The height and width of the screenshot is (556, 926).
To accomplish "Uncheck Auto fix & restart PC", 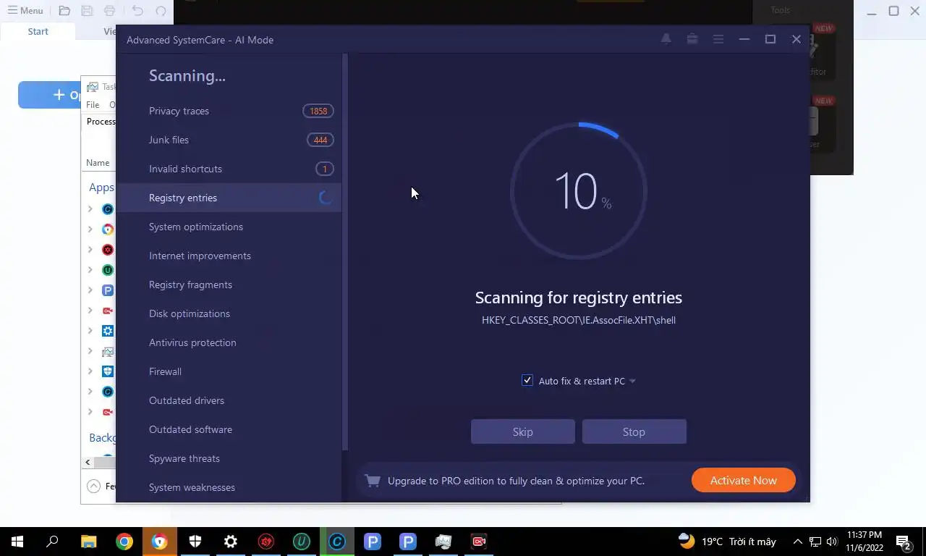I will point(527,381).
